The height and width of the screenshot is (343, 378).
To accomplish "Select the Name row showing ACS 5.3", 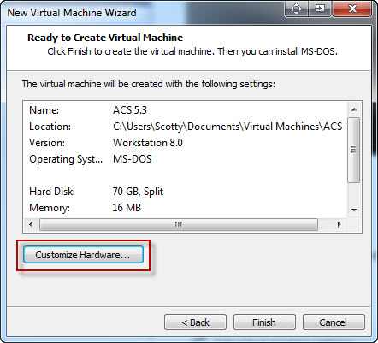I will pyautogui.click(x=186, y=110).
